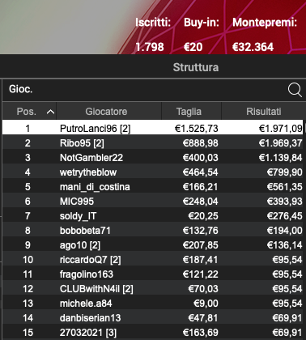Choose the riccardoQ7 row
The image size is (306, 340).
[152, 259]
